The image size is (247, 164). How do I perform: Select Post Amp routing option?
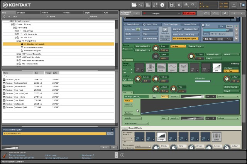pos(231,71)
